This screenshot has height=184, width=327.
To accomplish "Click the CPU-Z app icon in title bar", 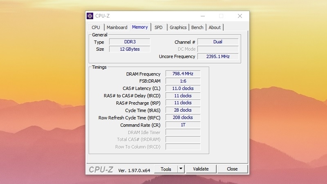I will tap(90, 16).
